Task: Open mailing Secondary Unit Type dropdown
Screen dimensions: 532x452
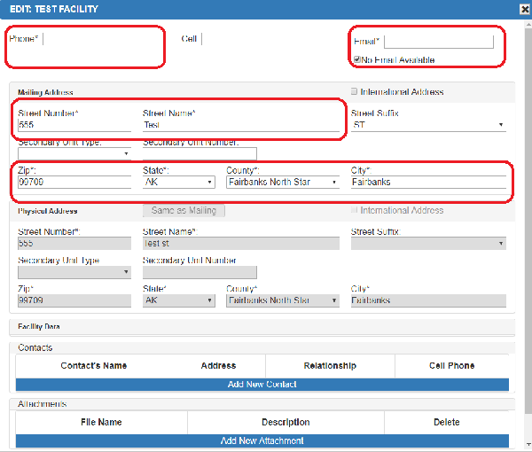Action: pyautogui.click(x=74, y=154)
